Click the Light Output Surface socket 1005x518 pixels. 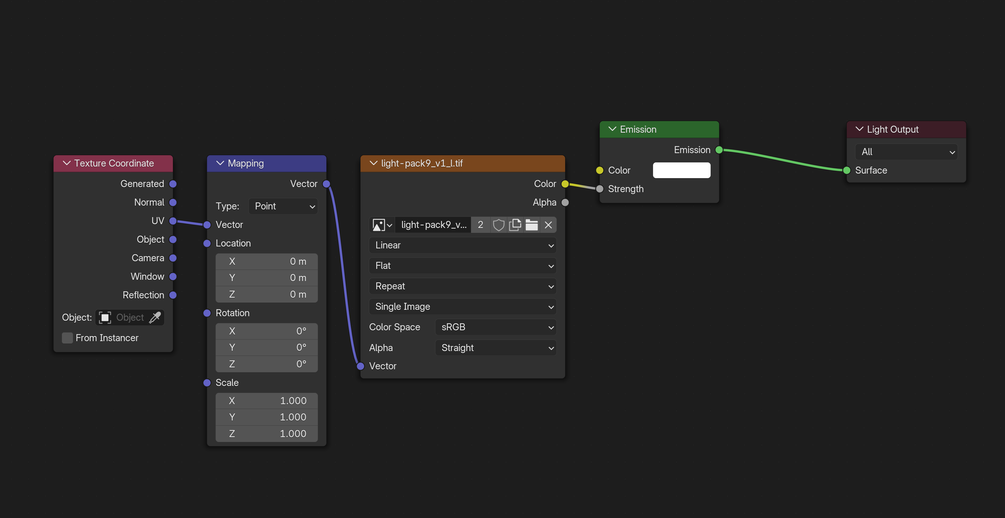(846, 170)
